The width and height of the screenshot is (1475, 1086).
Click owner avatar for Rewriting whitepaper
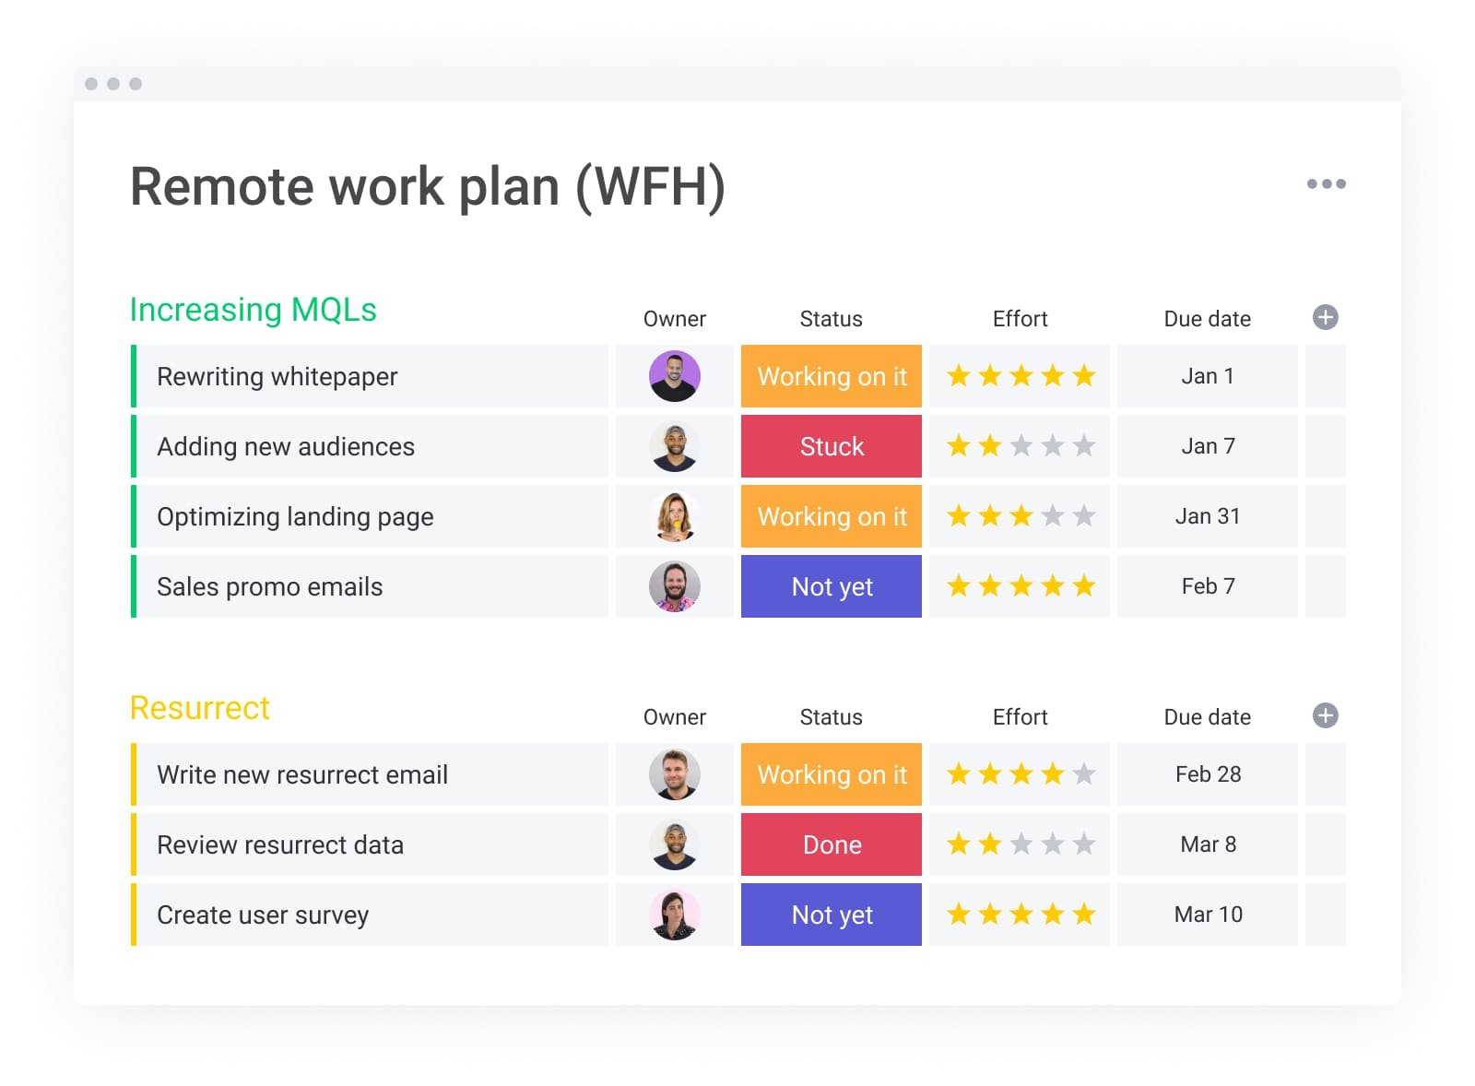tap(675, 376)
